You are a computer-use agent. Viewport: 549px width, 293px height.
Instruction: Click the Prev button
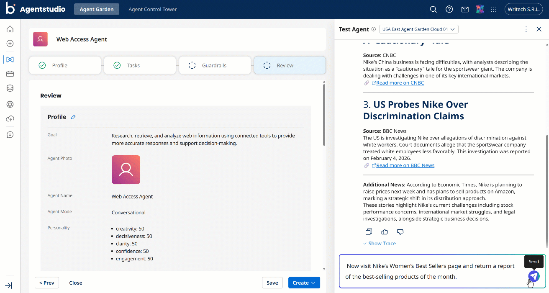(x=47, y=283)
